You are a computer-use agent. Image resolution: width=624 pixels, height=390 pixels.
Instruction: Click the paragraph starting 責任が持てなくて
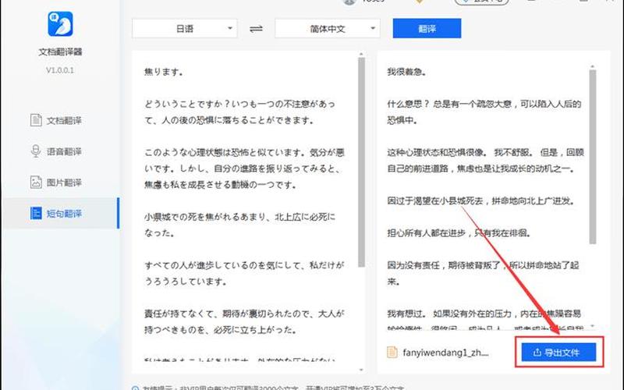click(244, 321)
